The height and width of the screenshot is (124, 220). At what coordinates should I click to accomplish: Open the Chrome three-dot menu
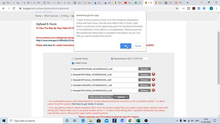[217, 8]
